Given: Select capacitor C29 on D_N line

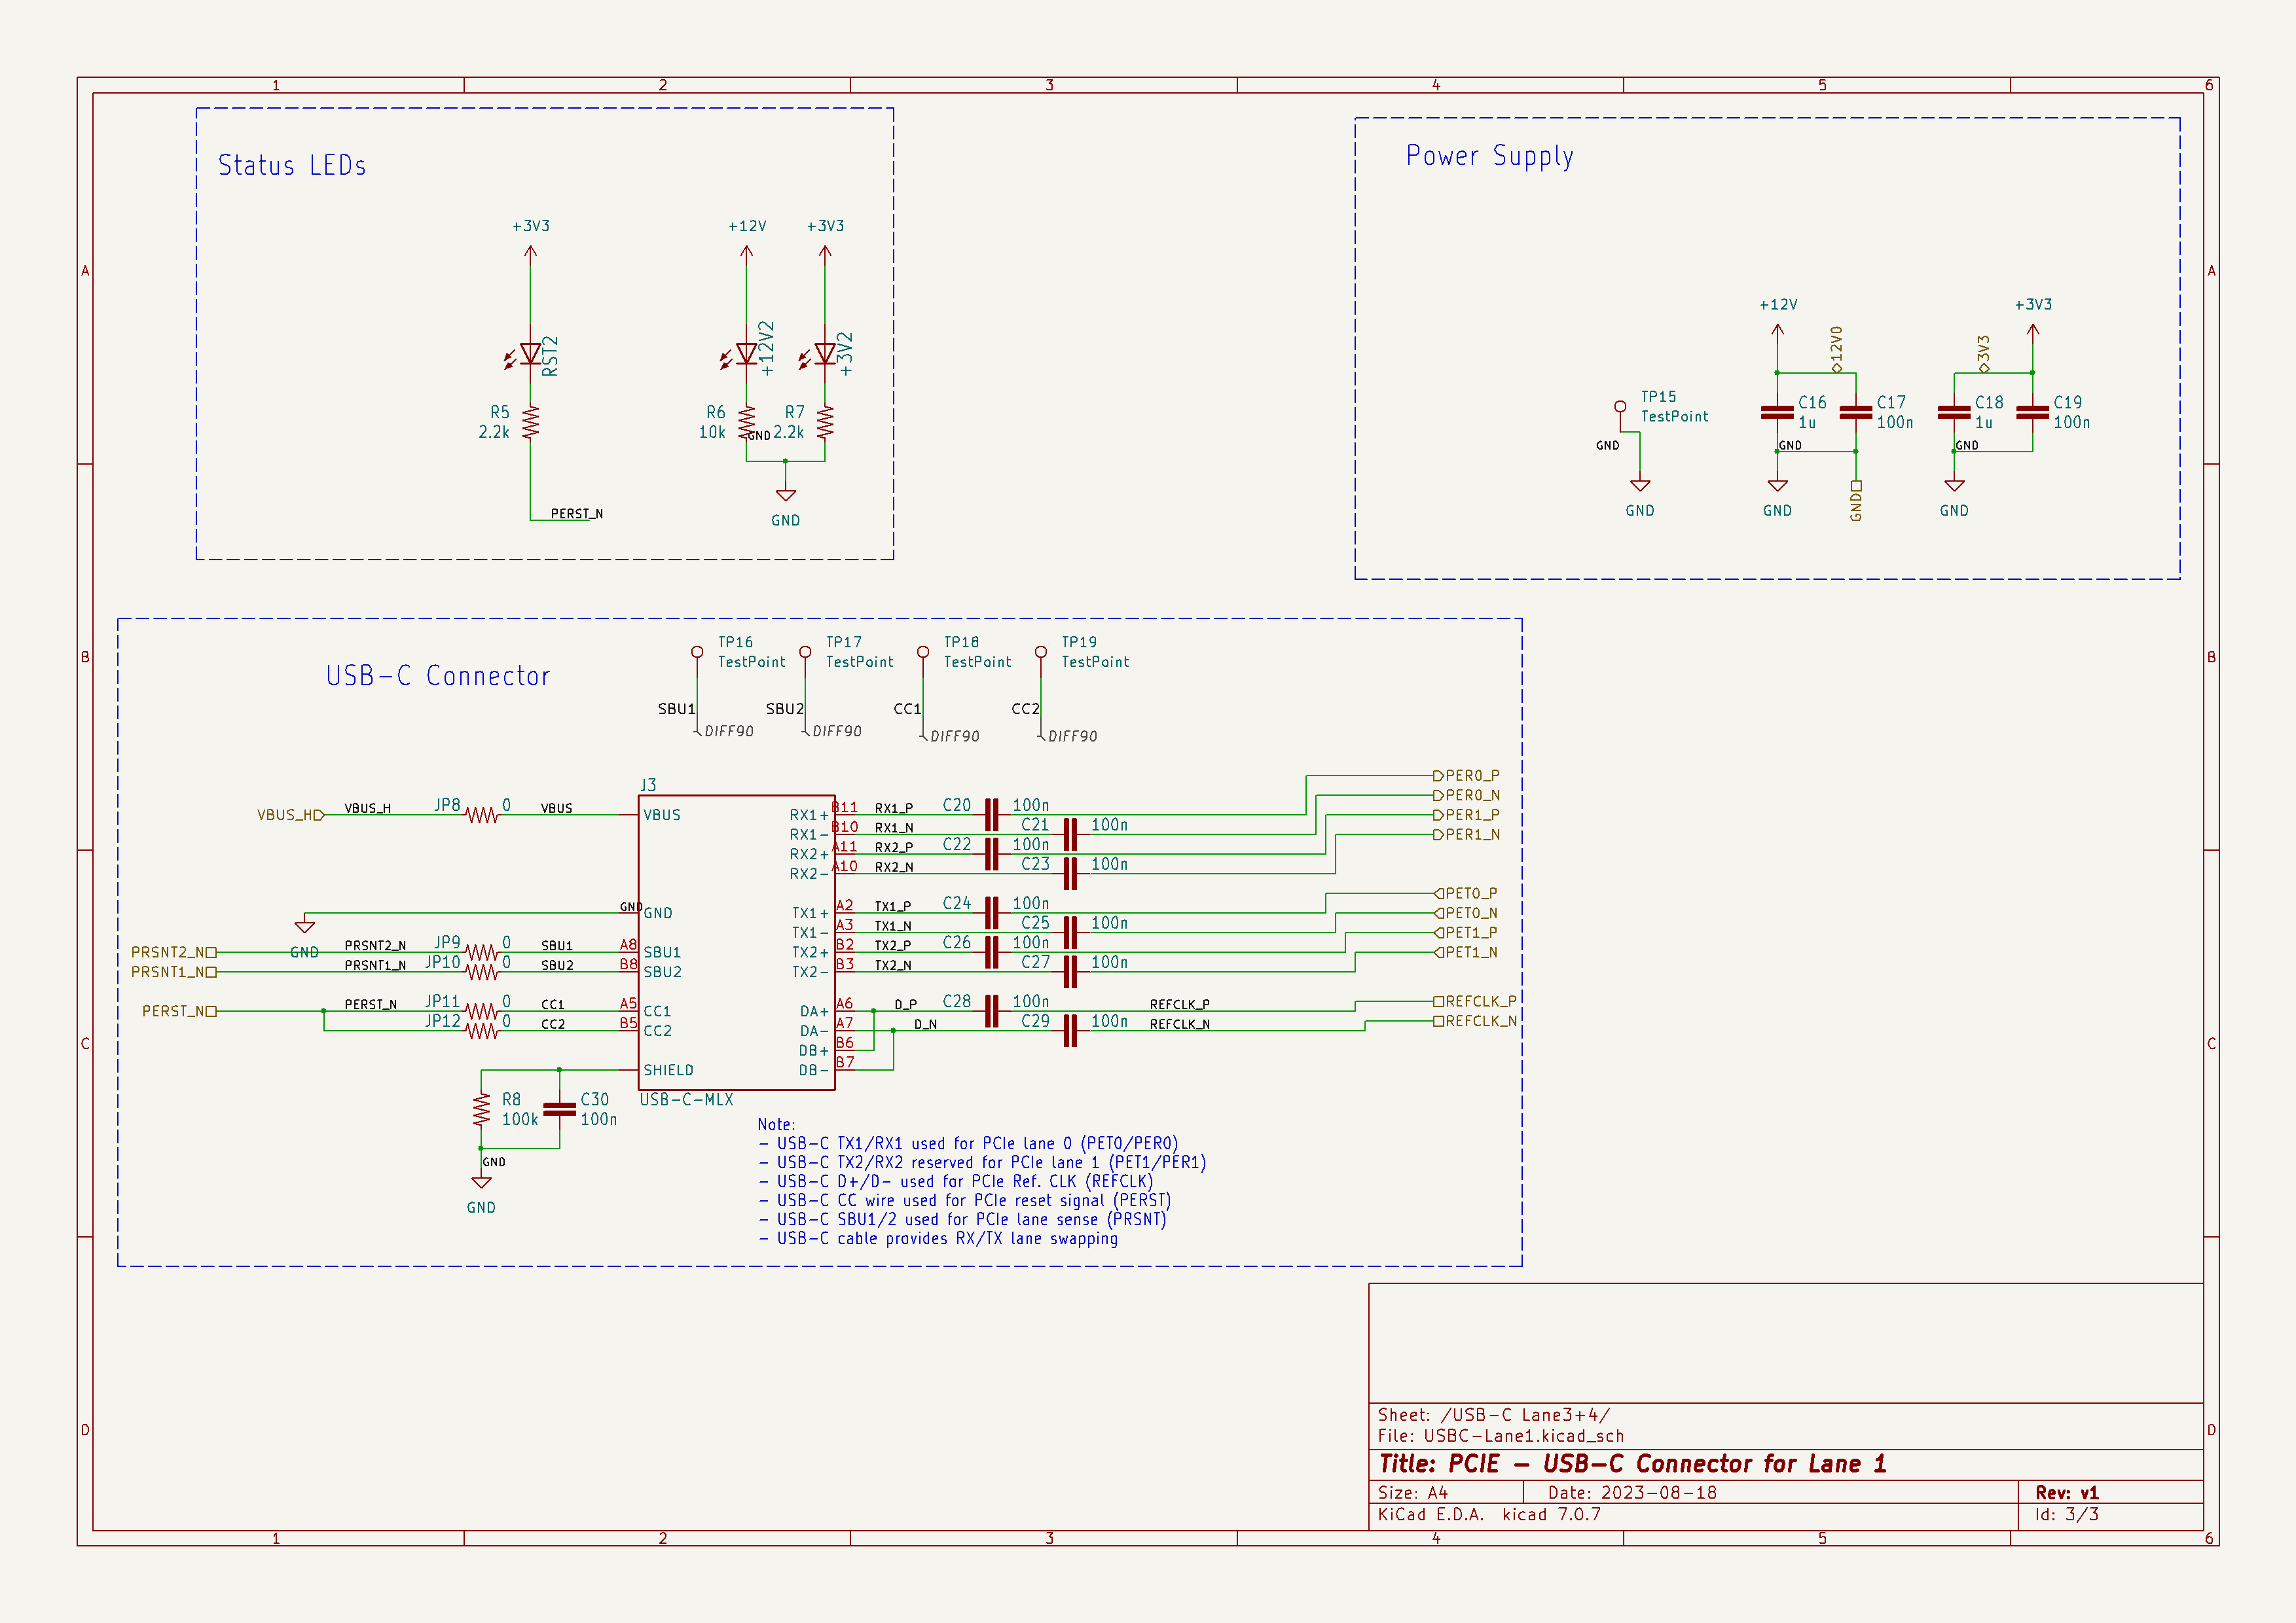Looking at the screenshot, I should coord(1070,1030).
